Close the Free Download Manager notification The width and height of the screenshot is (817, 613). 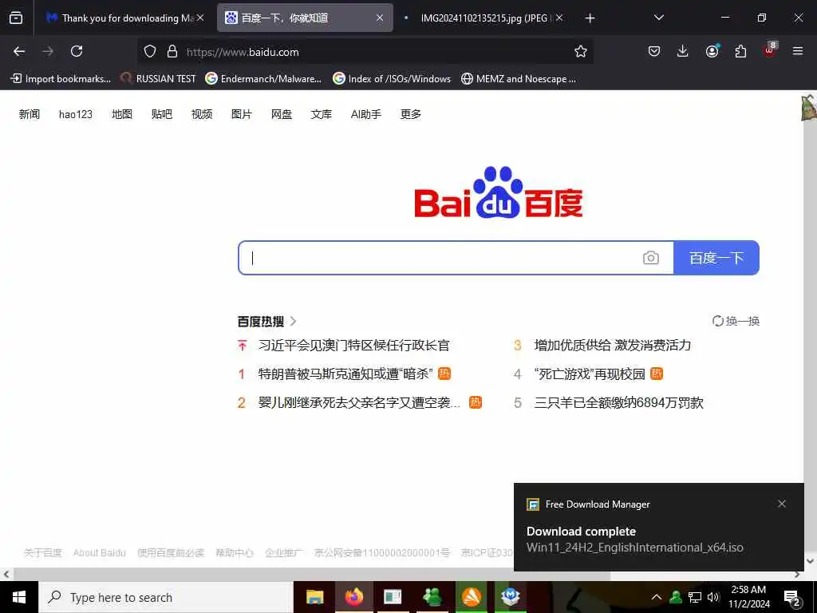[782, 504]
